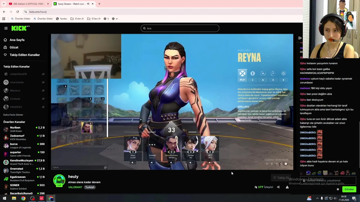Share the stream with the share icon
The image size is (360, 202).
click(x=278, y=187)
